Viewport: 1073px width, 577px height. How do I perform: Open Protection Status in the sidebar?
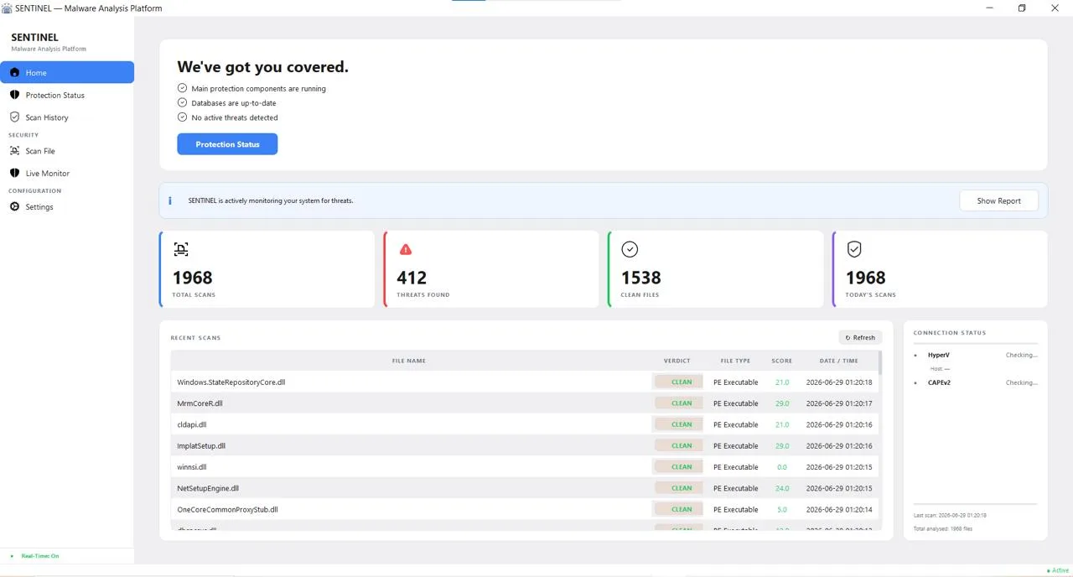[x=67, y=95]
